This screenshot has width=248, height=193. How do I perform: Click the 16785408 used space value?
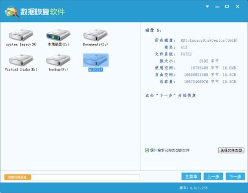click(199, 68)
